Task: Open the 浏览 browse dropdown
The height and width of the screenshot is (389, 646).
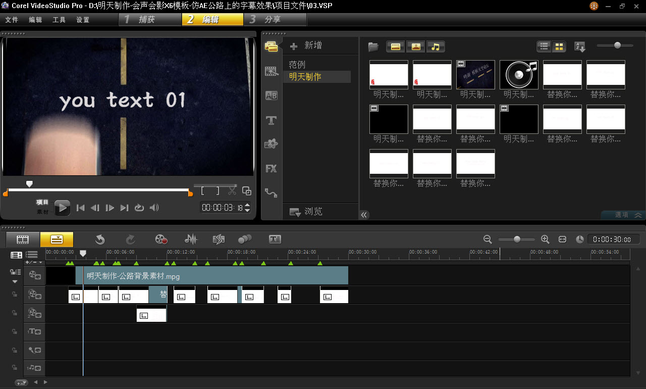Action: coord(306,212)
